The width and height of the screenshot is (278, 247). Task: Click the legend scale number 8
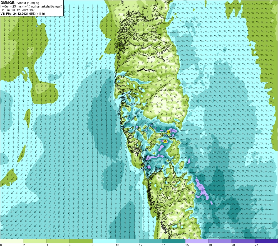pyautogui.click(x=93, y=245)
